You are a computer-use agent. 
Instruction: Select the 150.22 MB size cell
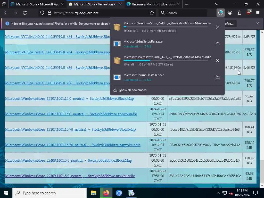[x=249, y=145]
